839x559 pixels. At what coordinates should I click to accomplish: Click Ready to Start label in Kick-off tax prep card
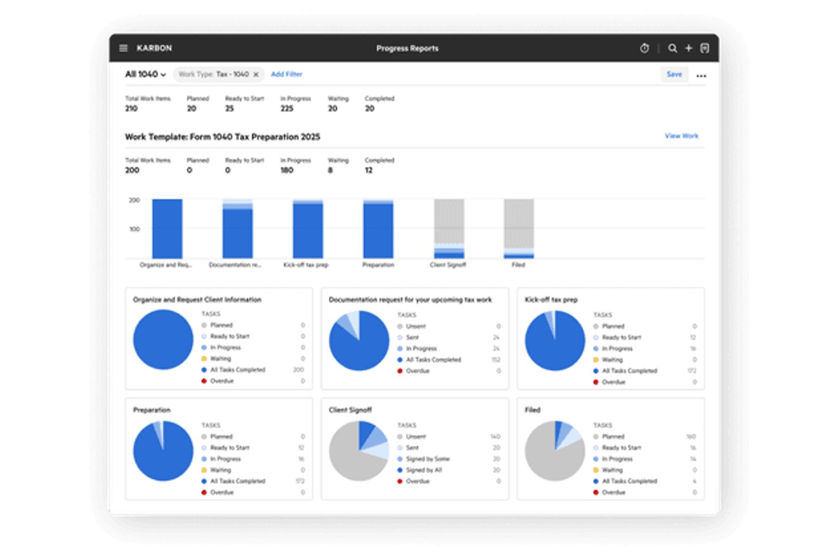pyautogui.click(x=621, y=338)
